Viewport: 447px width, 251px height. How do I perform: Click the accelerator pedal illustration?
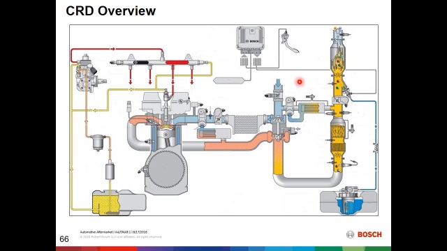(x=290, y=42)
